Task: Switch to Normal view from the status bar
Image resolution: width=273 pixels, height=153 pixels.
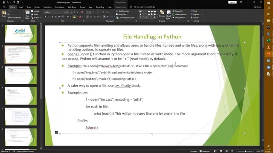Action: pyautogui.click(x=215, y=151)
